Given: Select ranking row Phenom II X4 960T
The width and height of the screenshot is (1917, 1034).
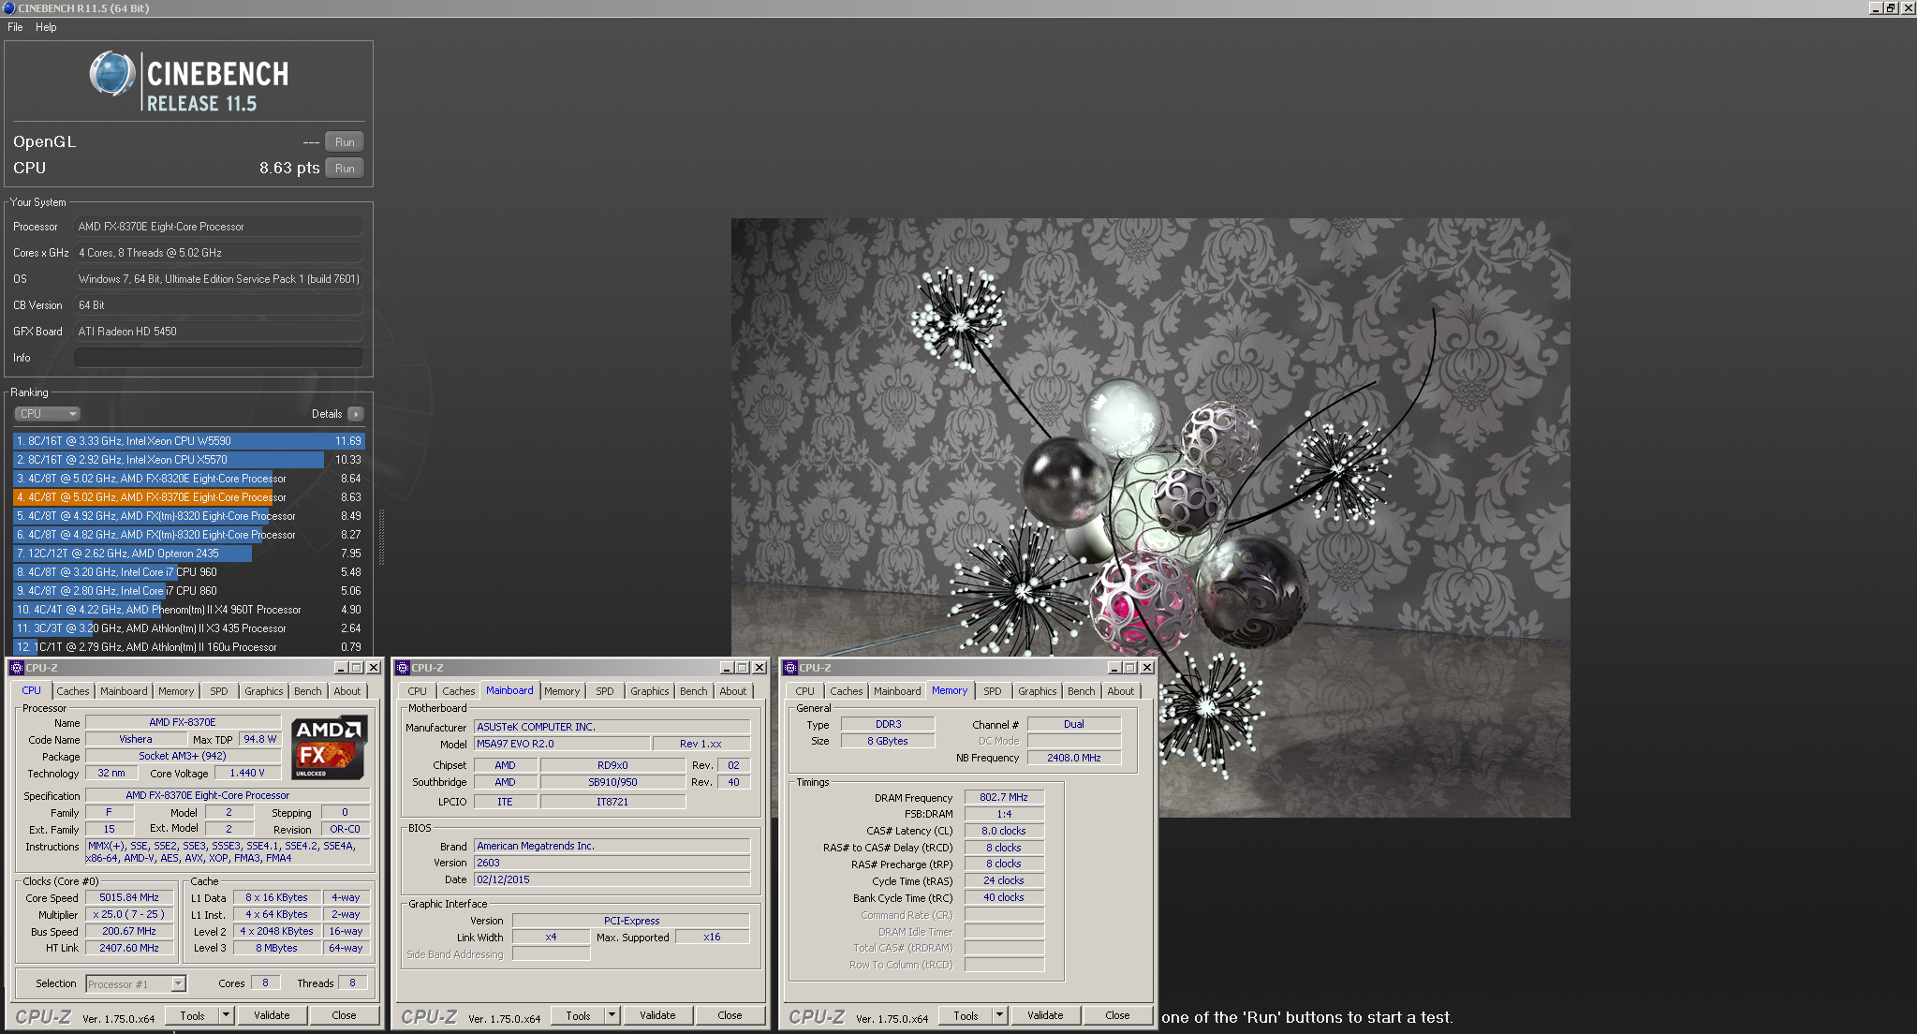Looking at the screenshot, I should click(x=188, y=610).
